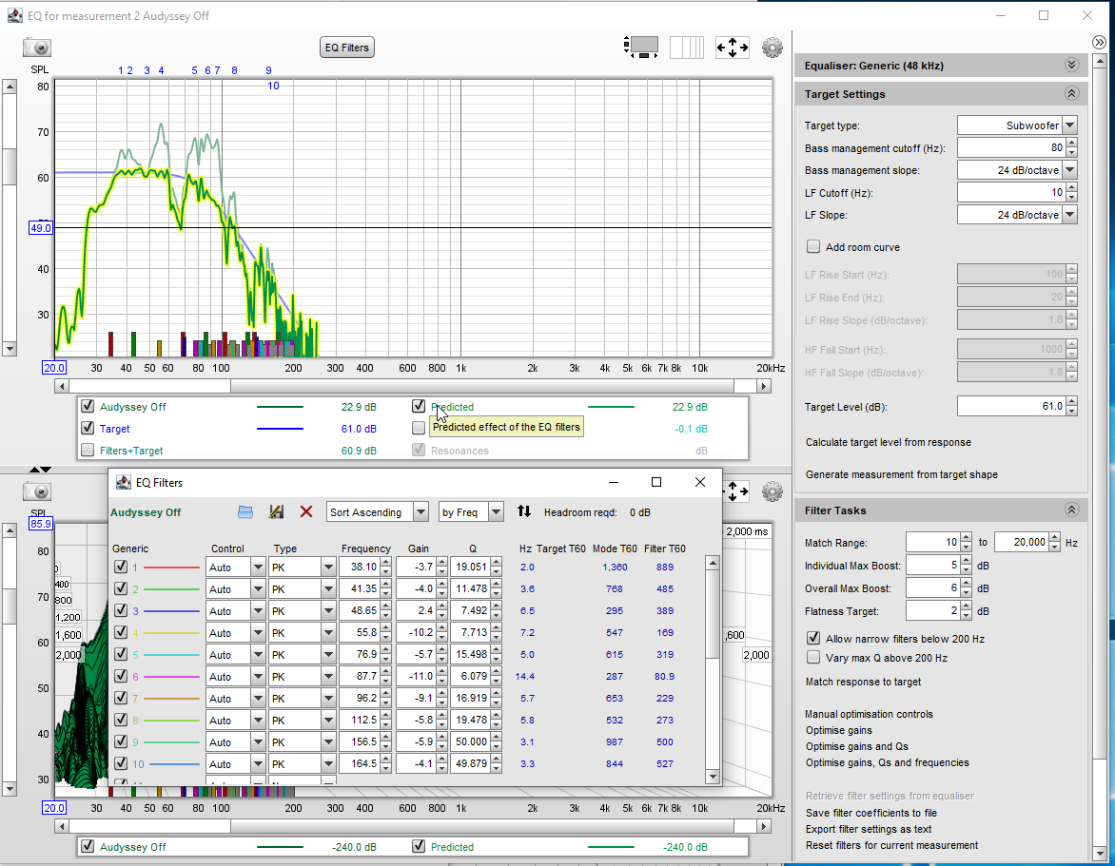Expand the Equaliser: Generic section
The height and width of the screenshot is (866, 1115).
pyautogui.click(x=1071, y=66)
